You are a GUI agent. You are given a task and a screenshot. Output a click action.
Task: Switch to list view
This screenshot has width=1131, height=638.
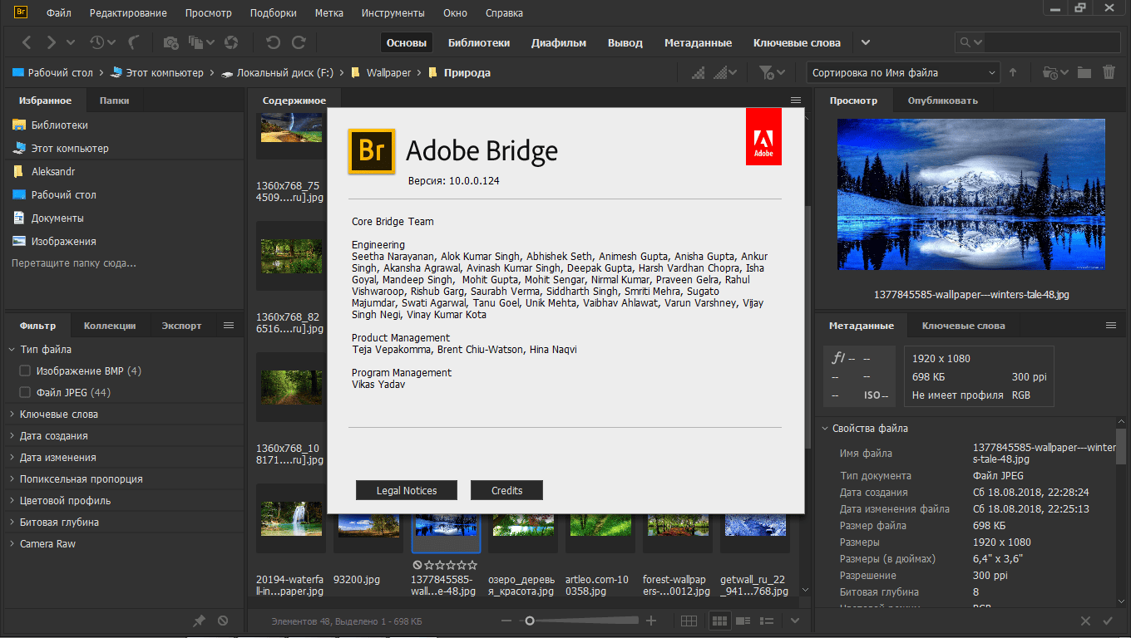pos(768,621)
